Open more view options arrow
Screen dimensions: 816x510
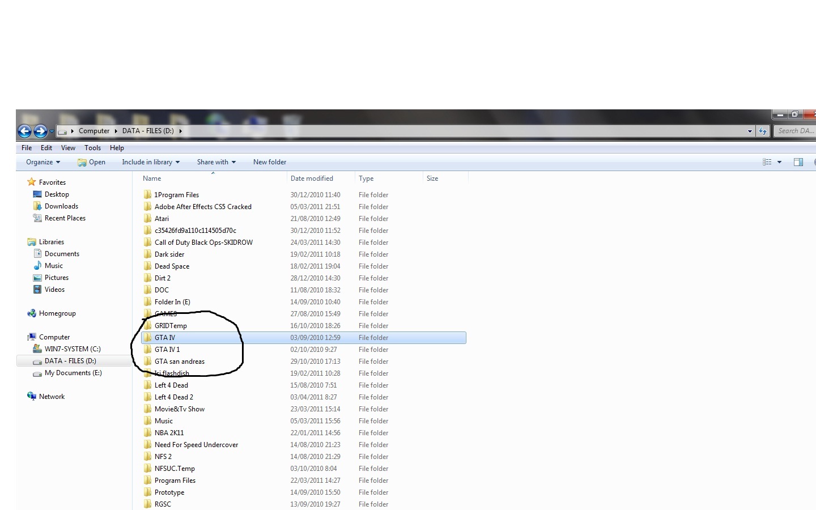(x=779, y=162)
